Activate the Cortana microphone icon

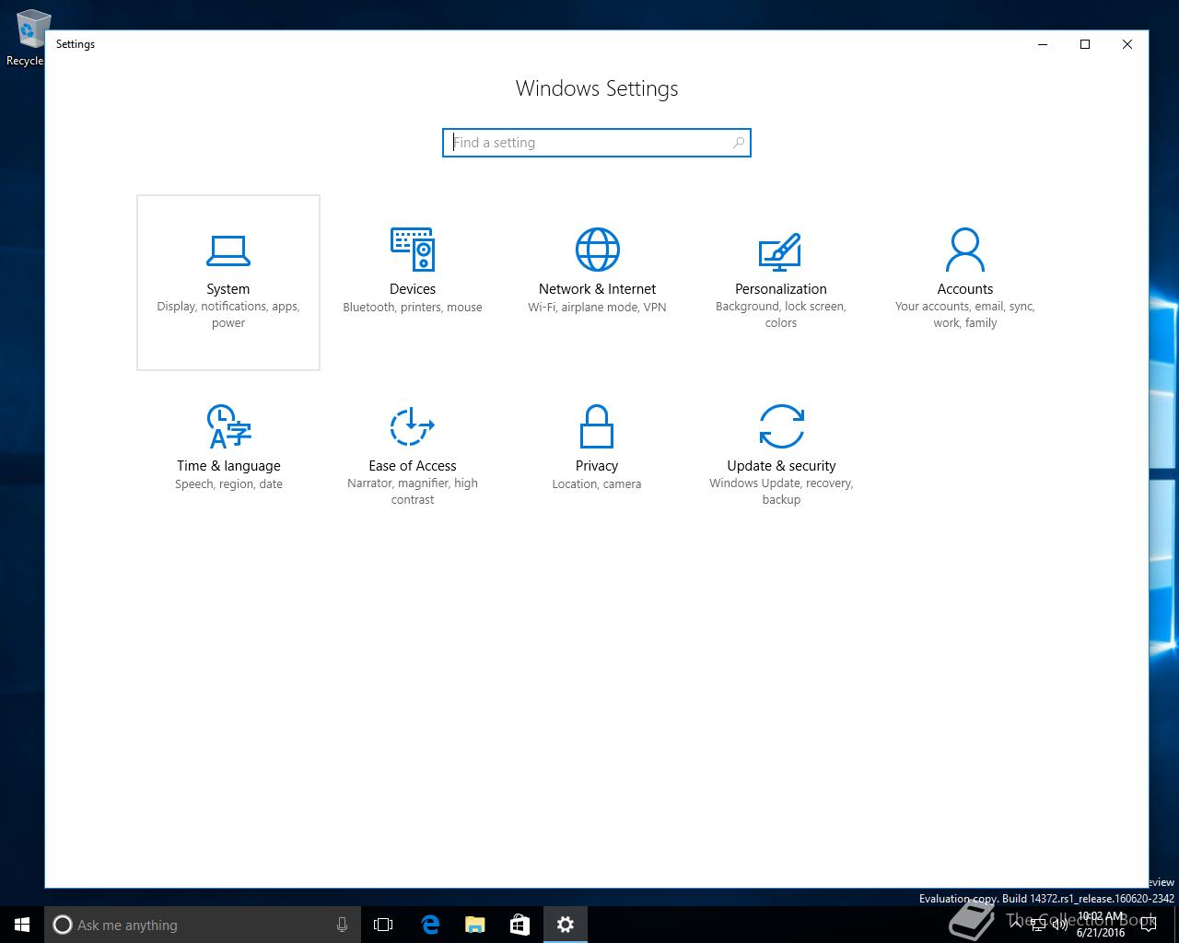pos(342,925)
